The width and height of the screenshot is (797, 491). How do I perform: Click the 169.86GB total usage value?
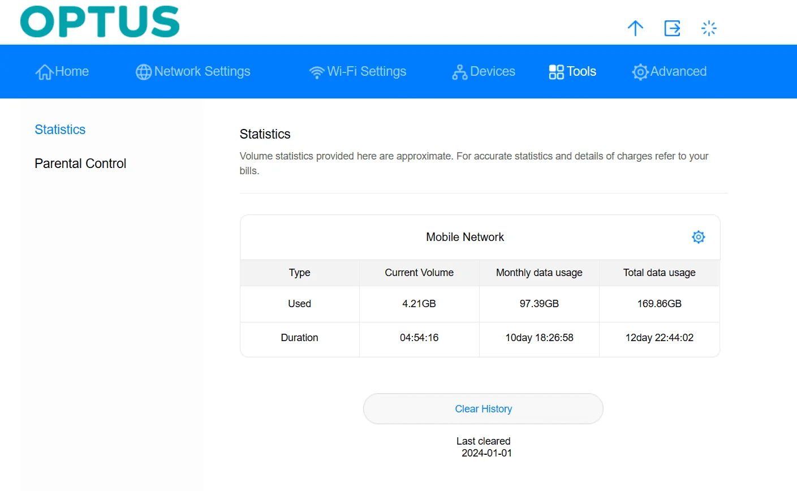[x=660, y=304]
